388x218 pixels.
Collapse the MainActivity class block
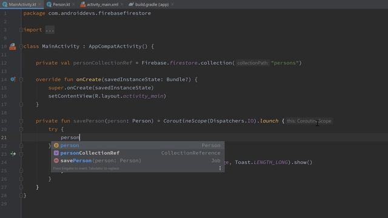point(21,47)
